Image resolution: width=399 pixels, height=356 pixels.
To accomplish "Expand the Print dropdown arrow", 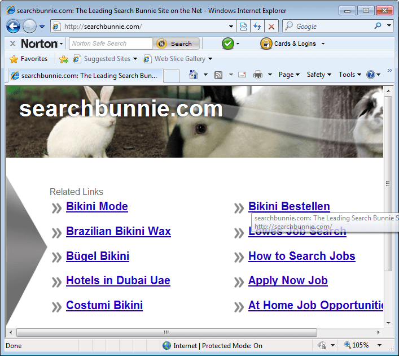I will pos(270,75).
